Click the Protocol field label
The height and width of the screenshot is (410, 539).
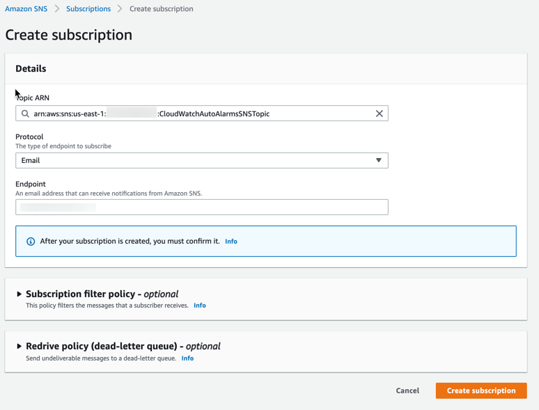point(29,136)
